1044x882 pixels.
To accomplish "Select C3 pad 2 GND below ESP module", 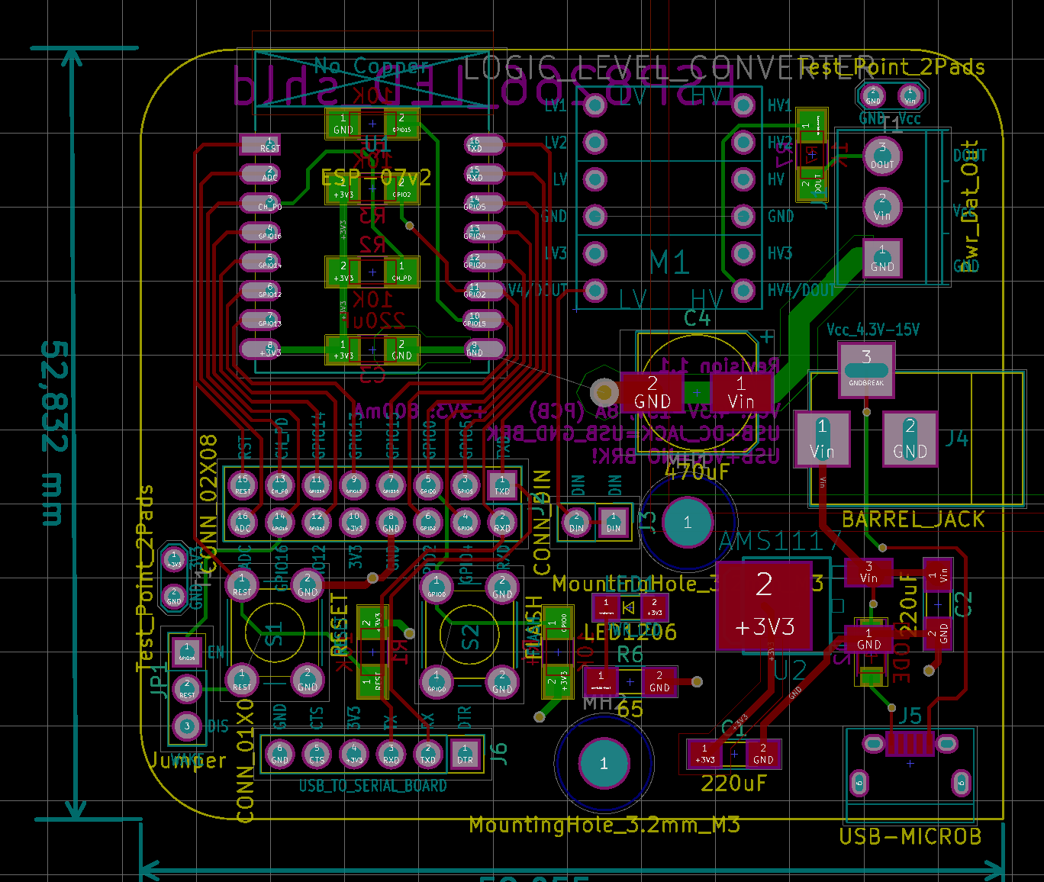I will pyautogui.click(x=402, y=349).
